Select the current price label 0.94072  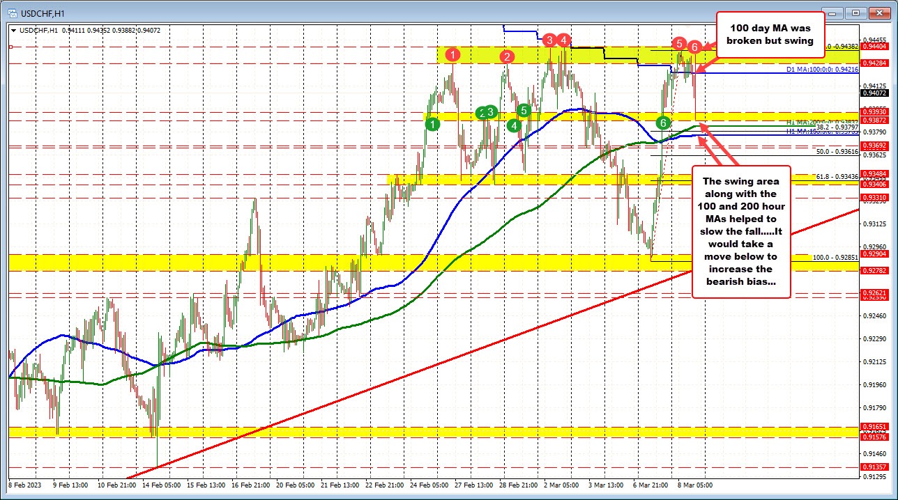pyautogui.click(x=874, y=93)
